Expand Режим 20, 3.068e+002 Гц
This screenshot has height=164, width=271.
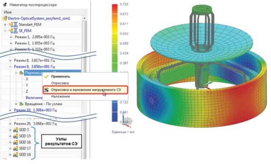[10, 124]
